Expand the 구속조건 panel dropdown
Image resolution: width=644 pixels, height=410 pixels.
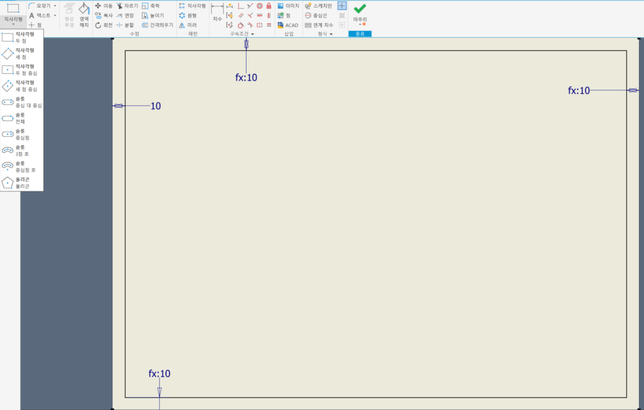tap(253, 34)
